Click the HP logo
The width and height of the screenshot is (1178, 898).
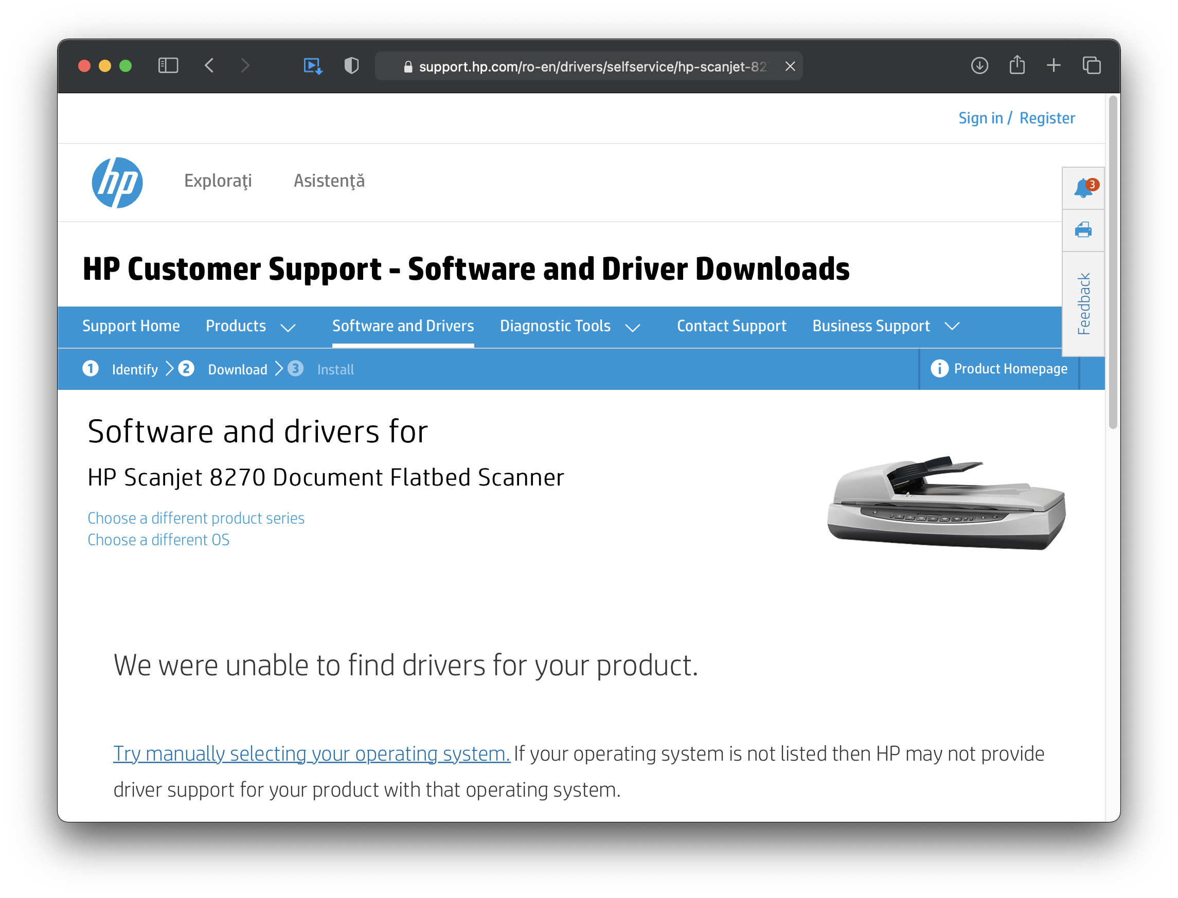[x=117, y=182]
